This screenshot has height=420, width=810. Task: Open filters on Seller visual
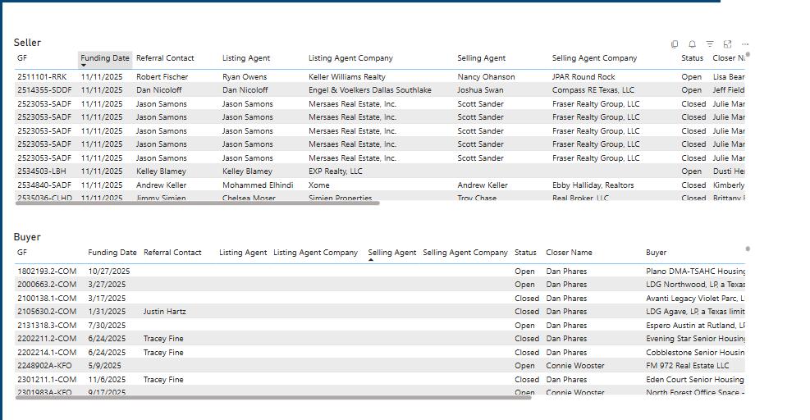[710, 44]
